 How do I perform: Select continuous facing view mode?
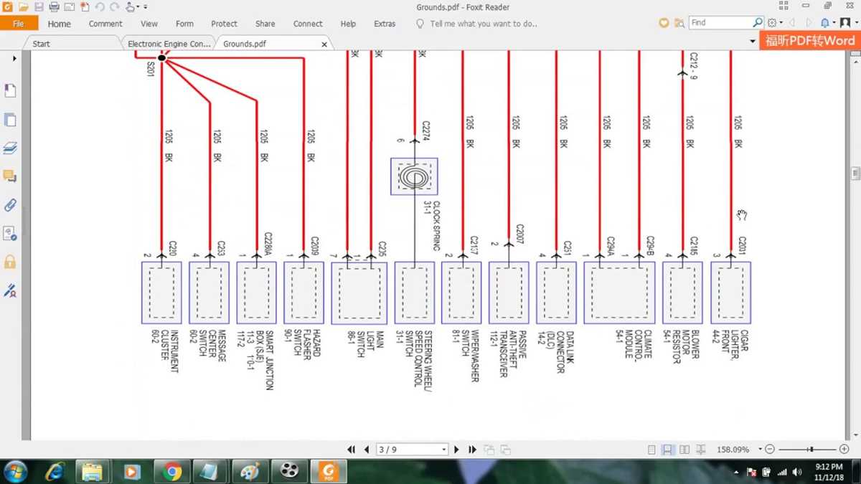pyautogui.click(x=701, y=450)
